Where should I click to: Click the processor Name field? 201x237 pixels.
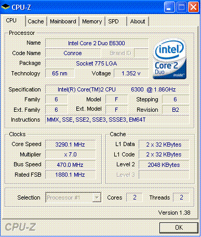[x=97, y=43]
